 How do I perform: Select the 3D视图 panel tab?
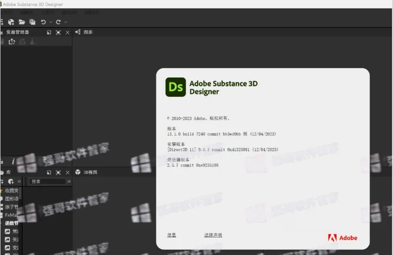click(x=90, y=172)
